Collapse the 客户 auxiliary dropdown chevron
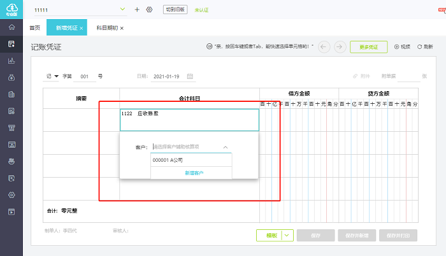446x256 pixels. click(226, 147)
